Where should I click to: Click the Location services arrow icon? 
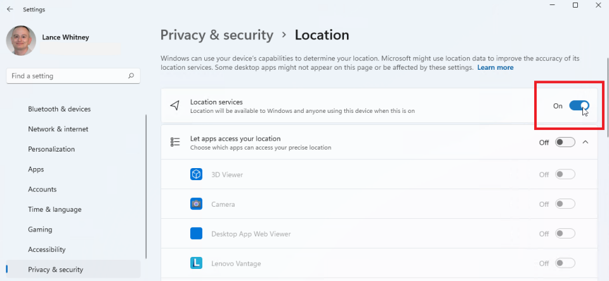pos(175,105)
